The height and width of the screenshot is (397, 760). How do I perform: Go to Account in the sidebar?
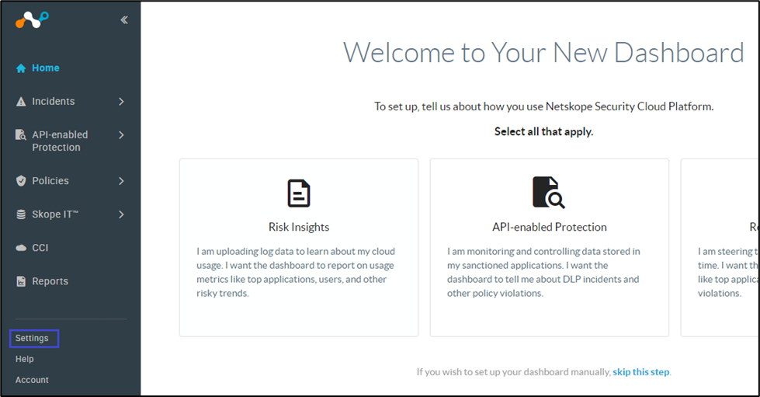[32, 380]
